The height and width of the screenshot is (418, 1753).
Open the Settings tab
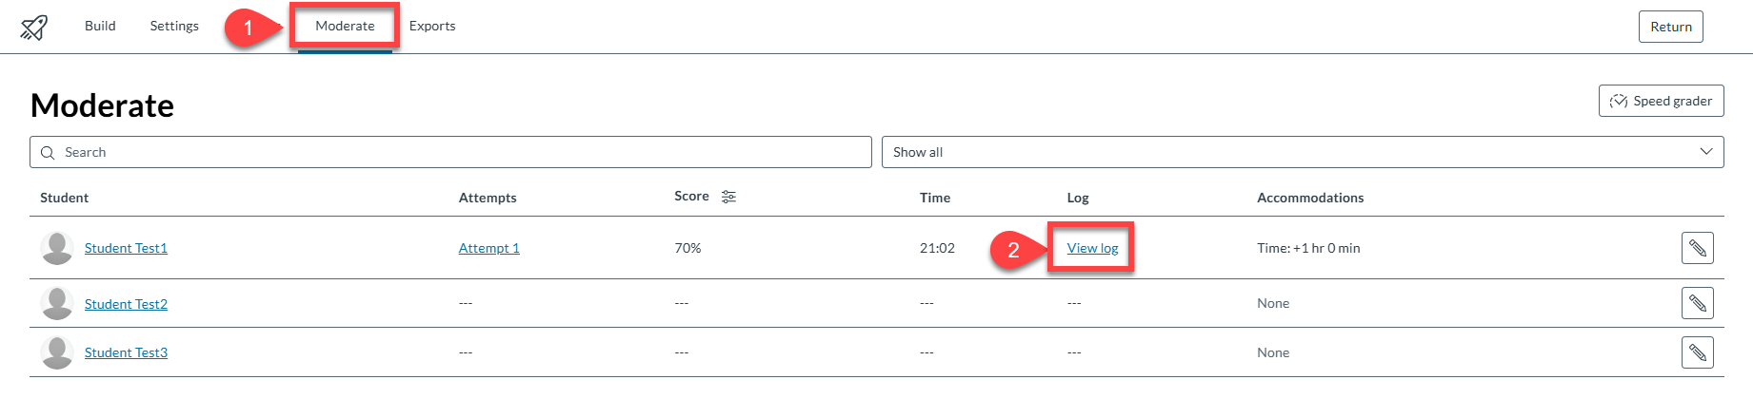click(x=174, y=26)
